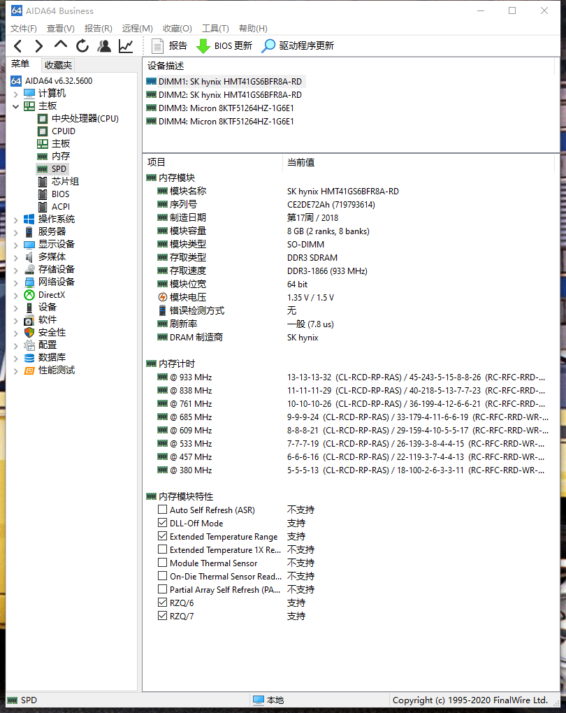Viewport: 566px width, 713px height.
Task: Toggle On-Die Thermal Sensor Read... checkbox
Action: point(162,575)
